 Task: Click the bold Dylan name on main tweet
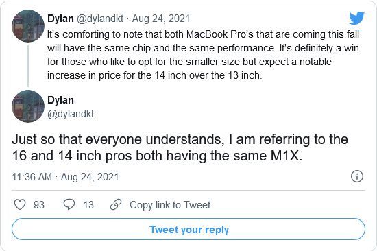pyautogui.click(x=60, y=100)
